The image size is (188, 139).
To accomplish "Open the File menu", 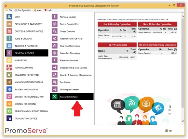I will point(9,10).
